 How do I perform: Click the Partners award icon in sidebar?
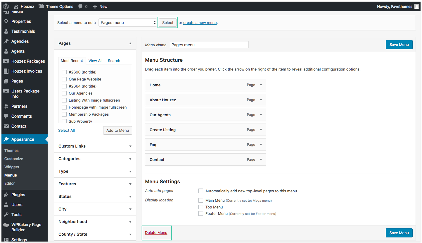6,106
